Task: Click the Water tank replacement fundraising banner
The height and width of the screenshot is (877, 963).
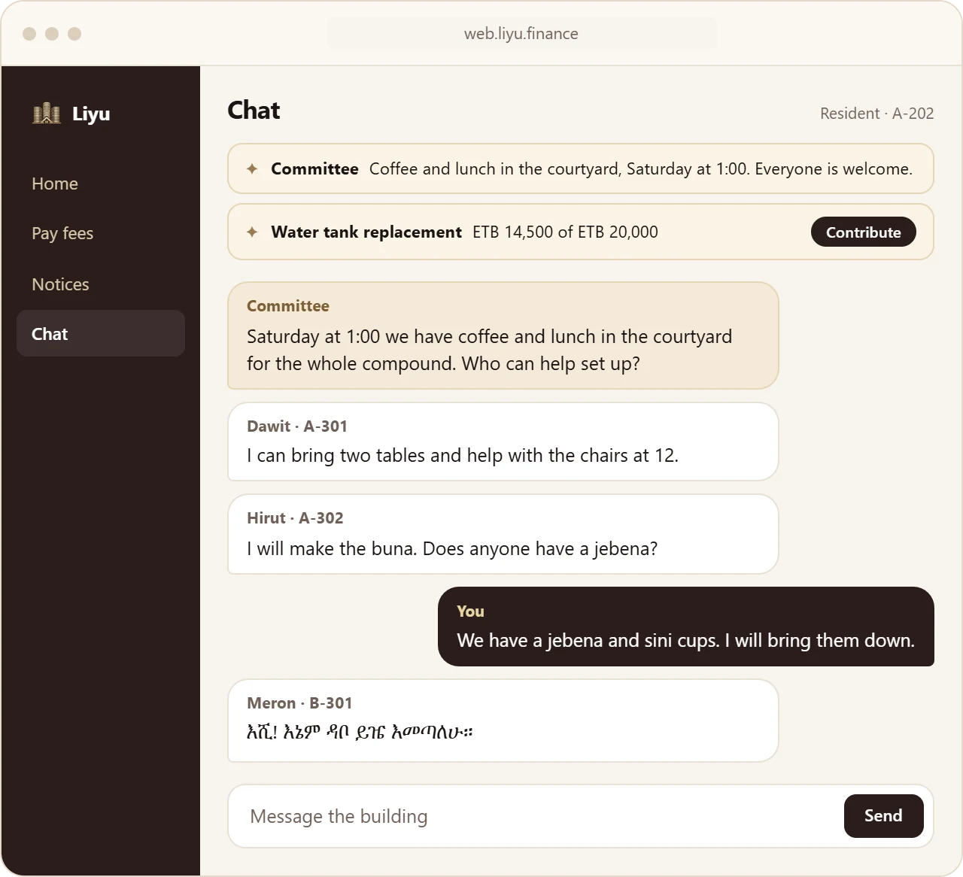Action: pyautogui.click(x=581, y=232)
